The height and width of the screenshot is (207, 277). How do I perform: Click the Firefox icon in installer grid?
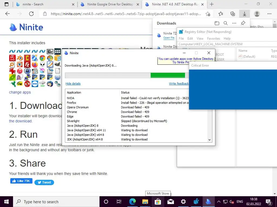click(x=35, y=65)
